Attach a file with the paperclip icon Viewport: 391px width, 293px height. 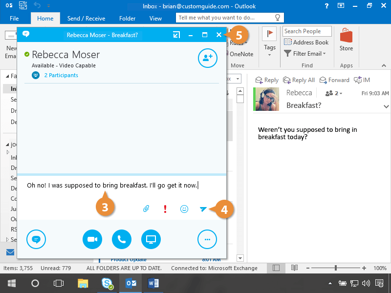[x=146, y=209]
